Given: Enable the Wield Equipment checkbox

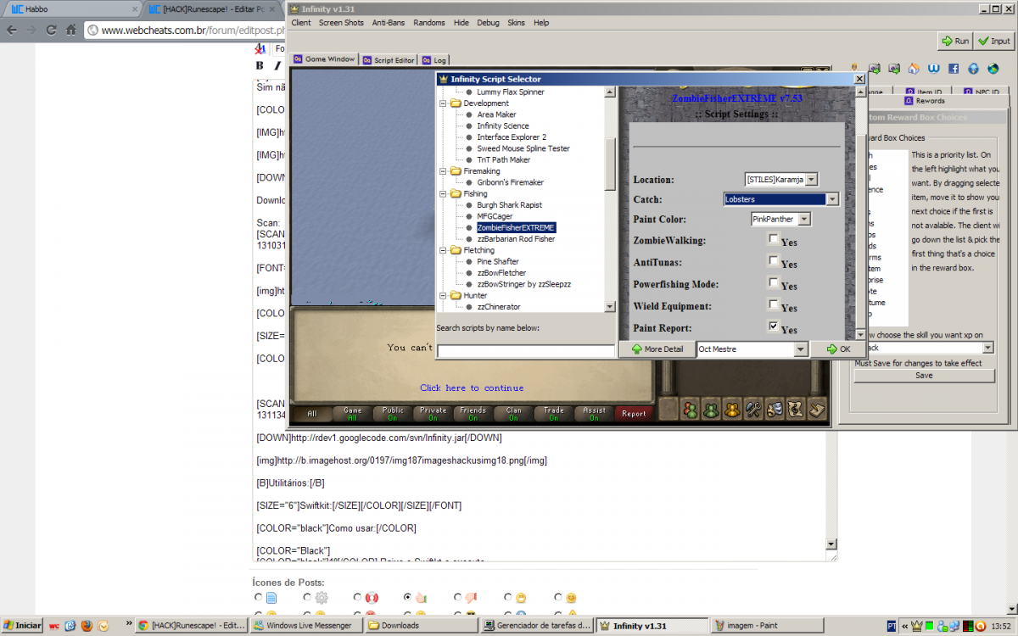Looking at the screenshot, I should coord(773,304).
